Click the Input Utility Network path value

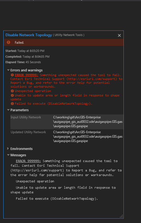(x=88, y=122)
